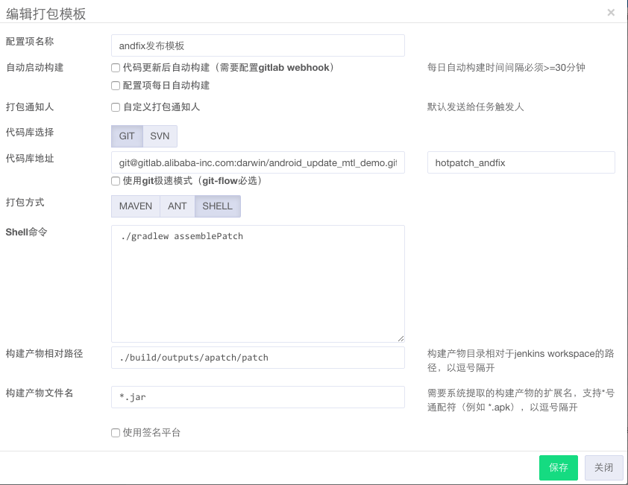This screenshot has width=628, height=485.
Task: Click the '构建产物相对路径' label
Action: click(x=44, y=353)
